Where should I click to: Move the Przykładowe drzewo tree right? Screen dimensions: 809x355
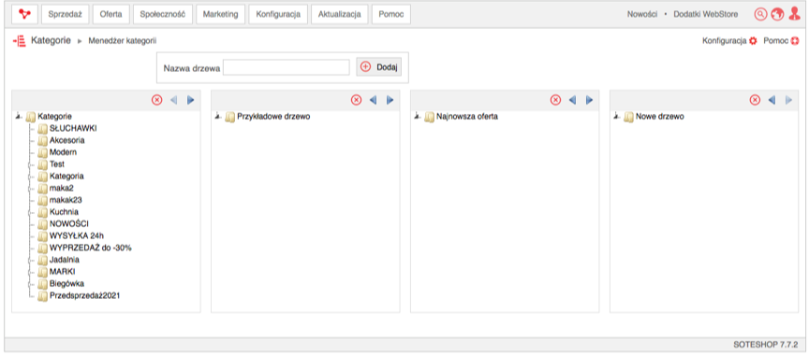[390, 100]
